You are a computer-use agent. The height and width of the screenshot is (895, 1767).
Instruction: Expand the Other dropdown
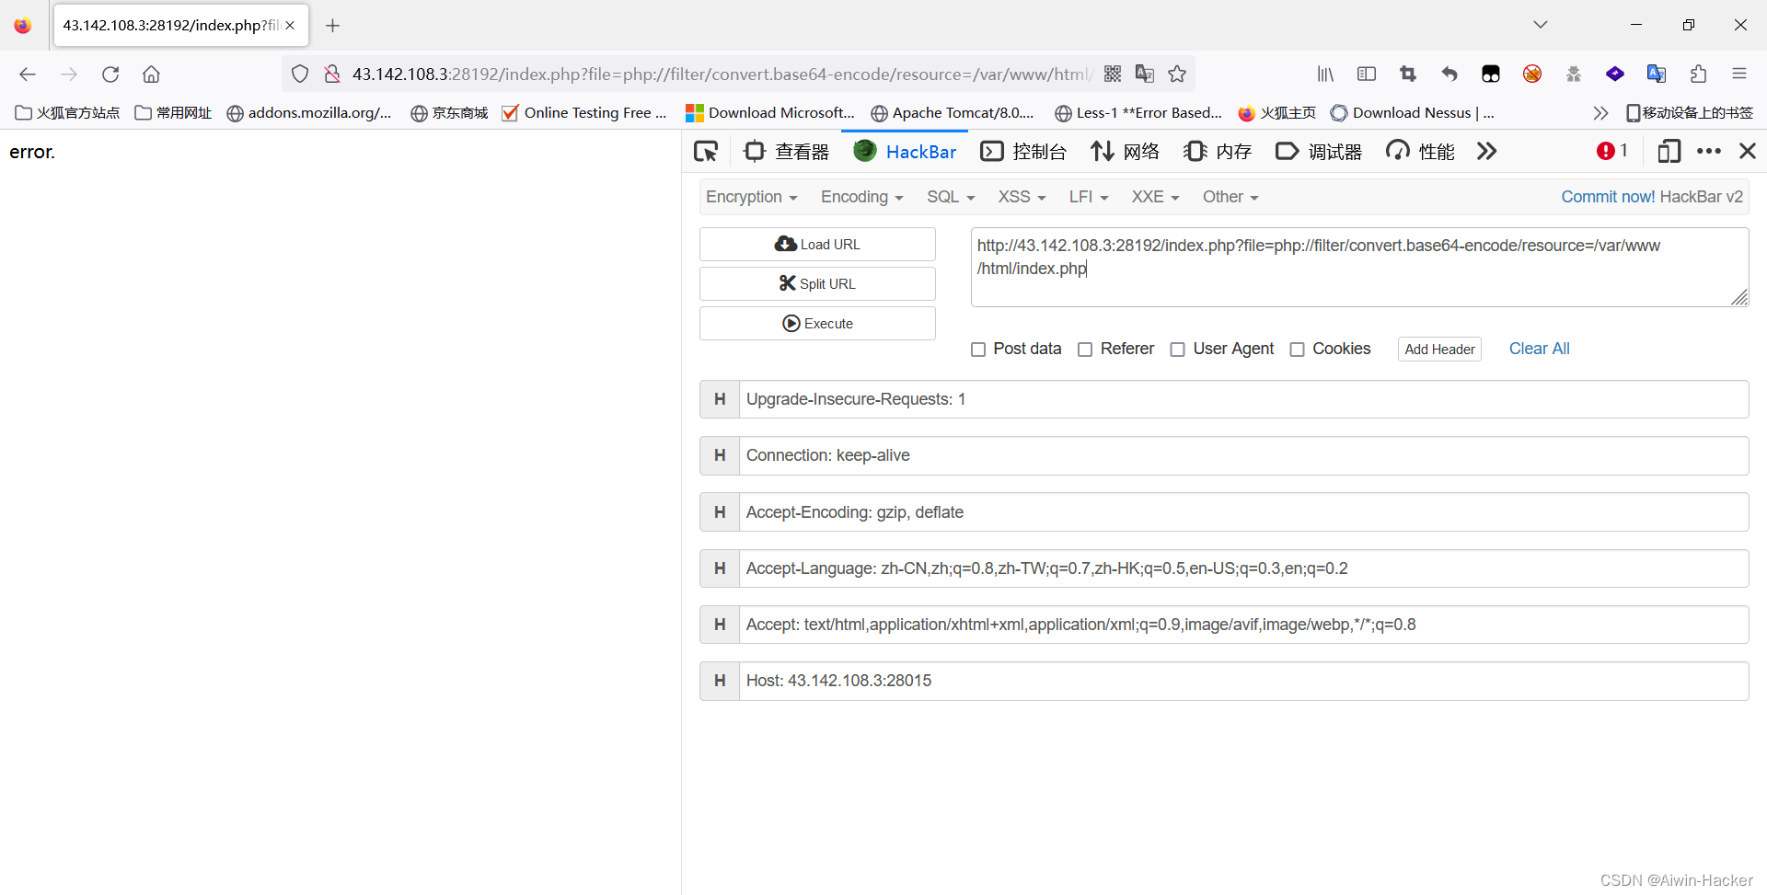point(1230,197)
